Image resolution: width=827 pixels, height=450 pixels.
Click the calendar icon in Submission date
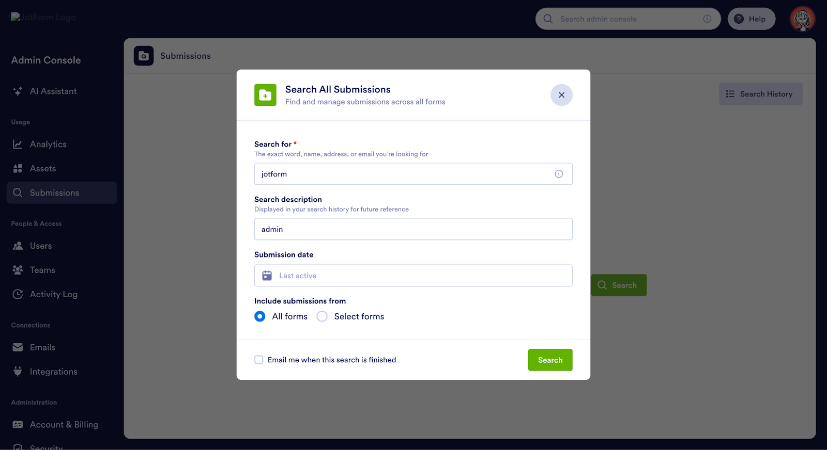point(267,276)
